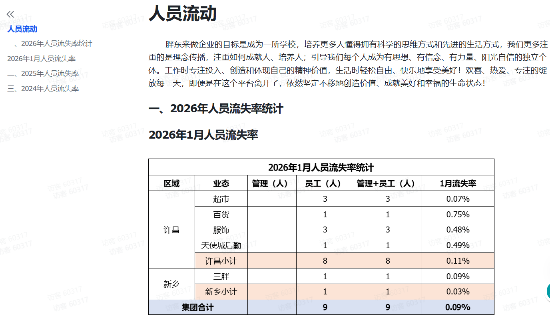Click the 0.49% rate in 天使城后勤 row

tap(458, 245)
